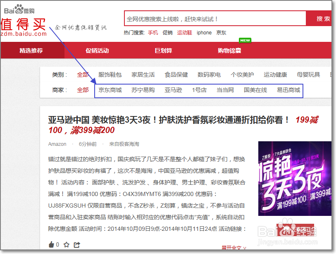Like the Amazon article with thumbs-up icon
The image size is (336, 254).
[x=51, y=244]
